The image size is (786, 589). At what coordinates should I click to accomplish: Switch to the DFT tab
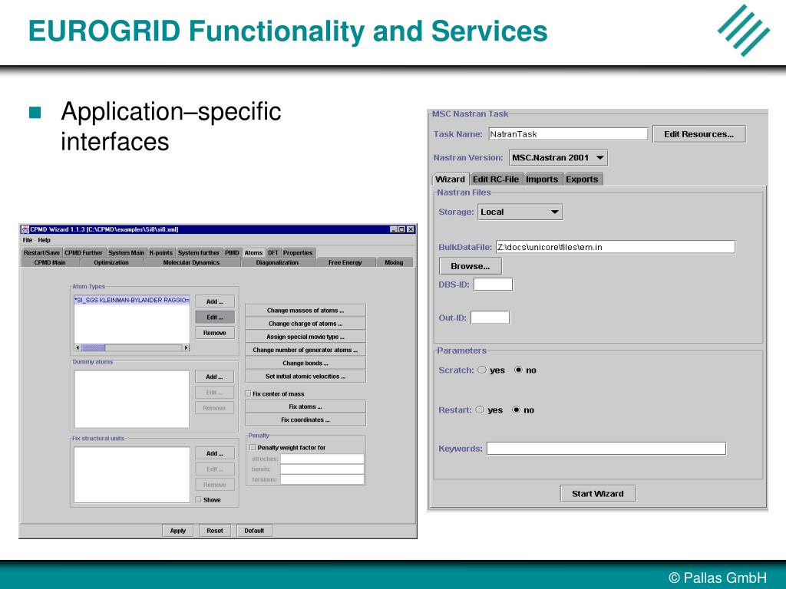[272, 253]
